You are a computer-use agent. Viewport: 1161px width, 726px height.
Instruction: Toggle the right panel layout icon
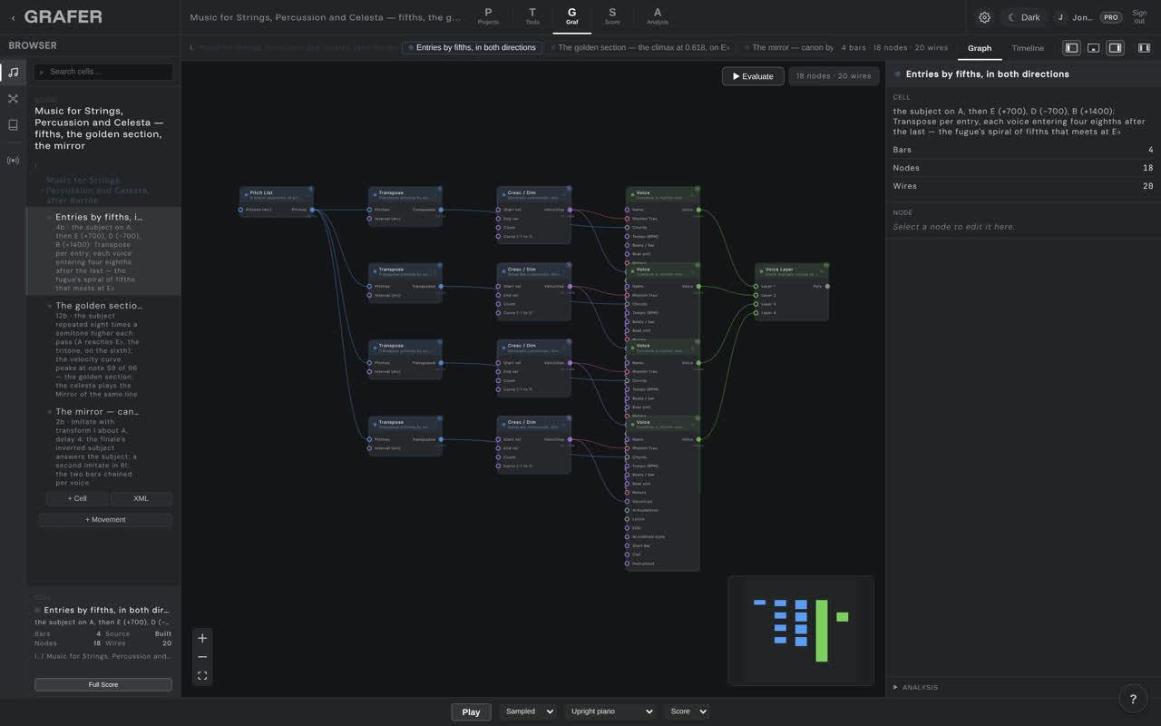pos(1115,48)
